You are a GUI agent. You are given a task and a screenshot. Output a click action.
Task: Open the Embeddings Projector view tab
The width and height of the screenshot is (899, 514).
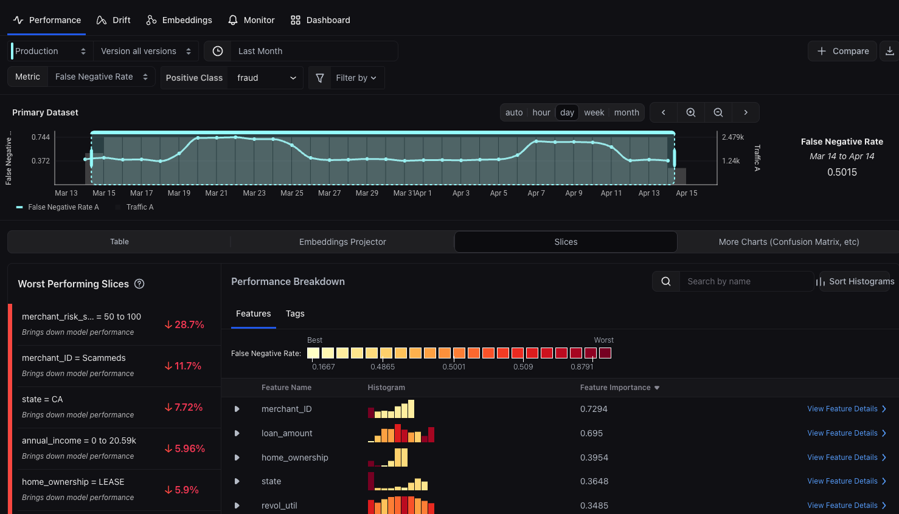pos(342,242)
